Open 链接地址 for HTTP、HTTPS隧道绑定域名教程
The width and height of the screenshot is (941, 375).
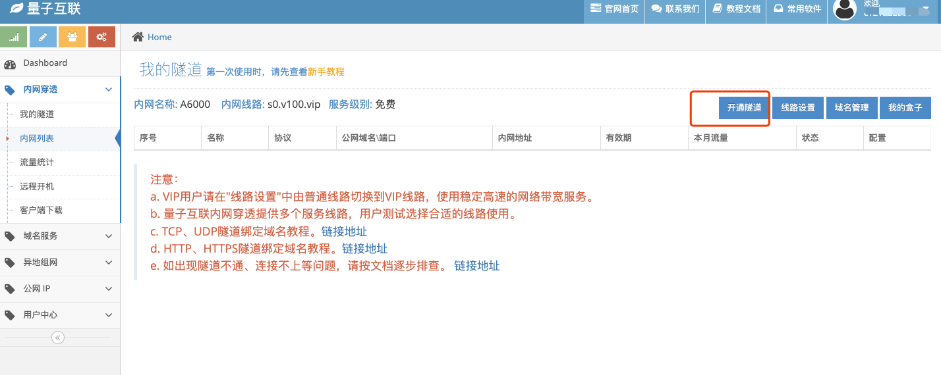364,249
